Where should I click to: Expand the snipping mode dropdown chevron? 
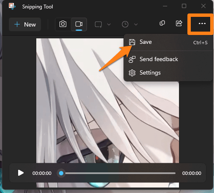(x=109, y=24)
